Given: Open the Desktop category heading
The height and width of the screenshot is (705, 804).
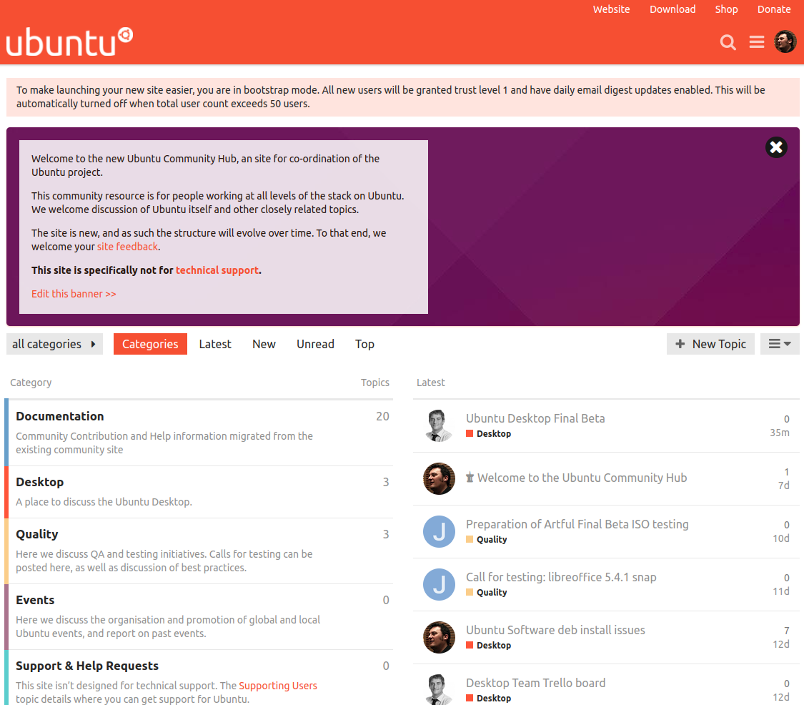Looking at the screenshot, I should pyautogui.click(x=40, y=482).
